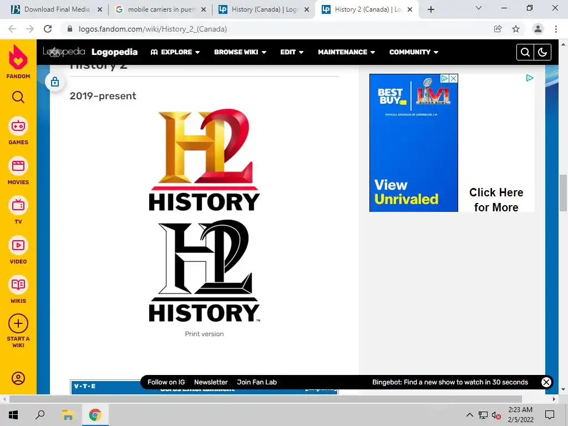Screen dimensions: 568x426
Task: Switch to Download Final Media tab
Action: [56, 9]
